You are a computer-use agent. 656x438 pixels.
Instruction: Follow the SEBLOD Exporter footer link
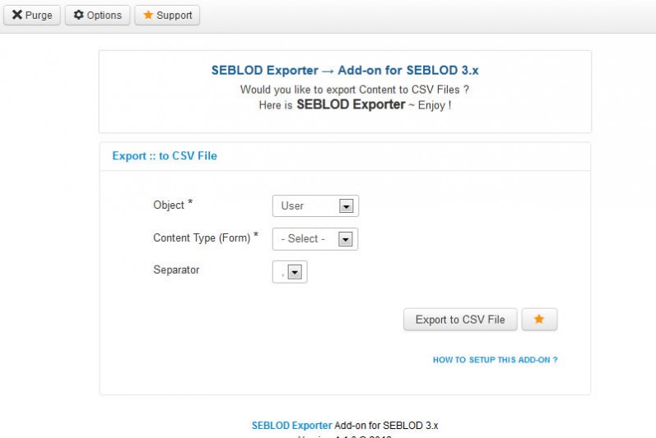click(x=291, y=426)
